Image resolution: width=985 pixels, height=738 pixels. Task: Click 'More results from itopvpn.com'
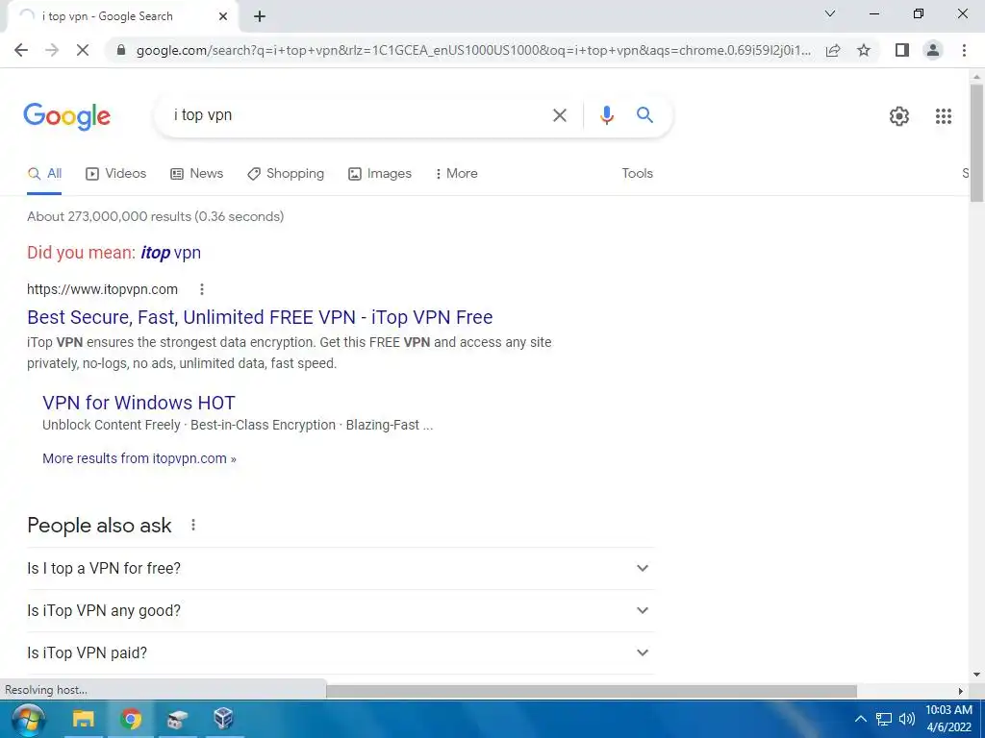pos(139,458)
